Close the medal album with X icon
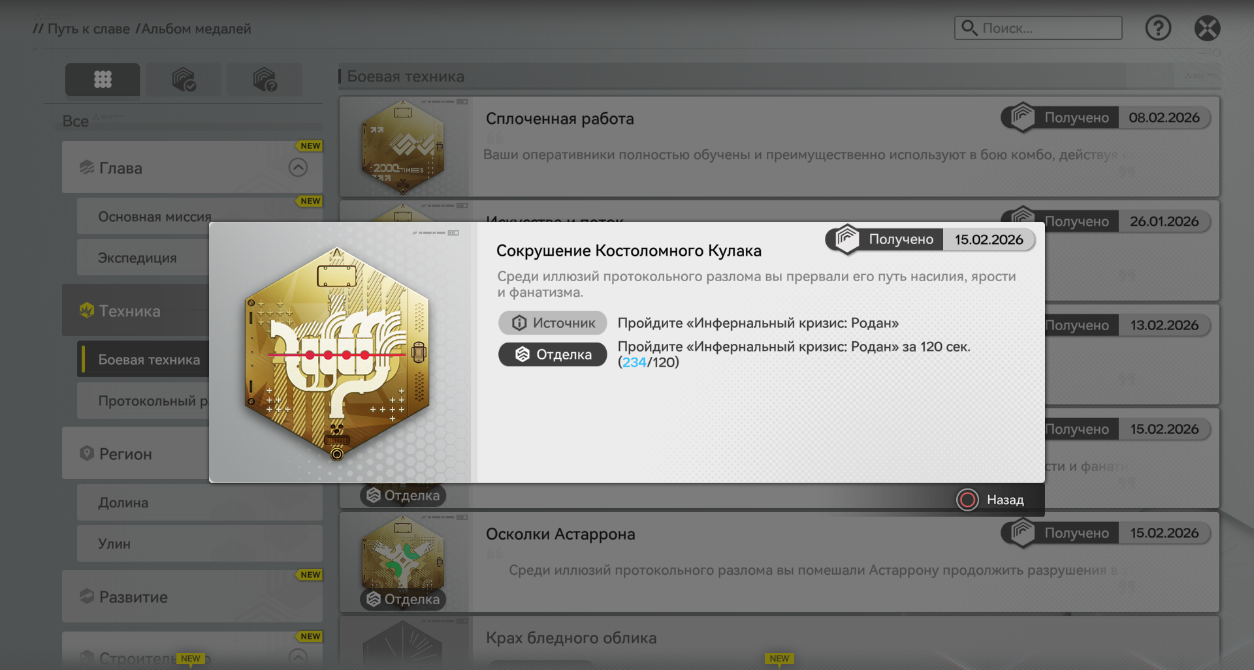The height and width of the screenshot is (670, 1254). 1207,28
